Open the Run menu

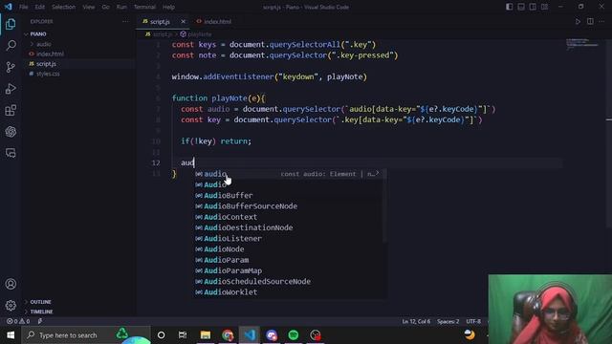point(121,7)
